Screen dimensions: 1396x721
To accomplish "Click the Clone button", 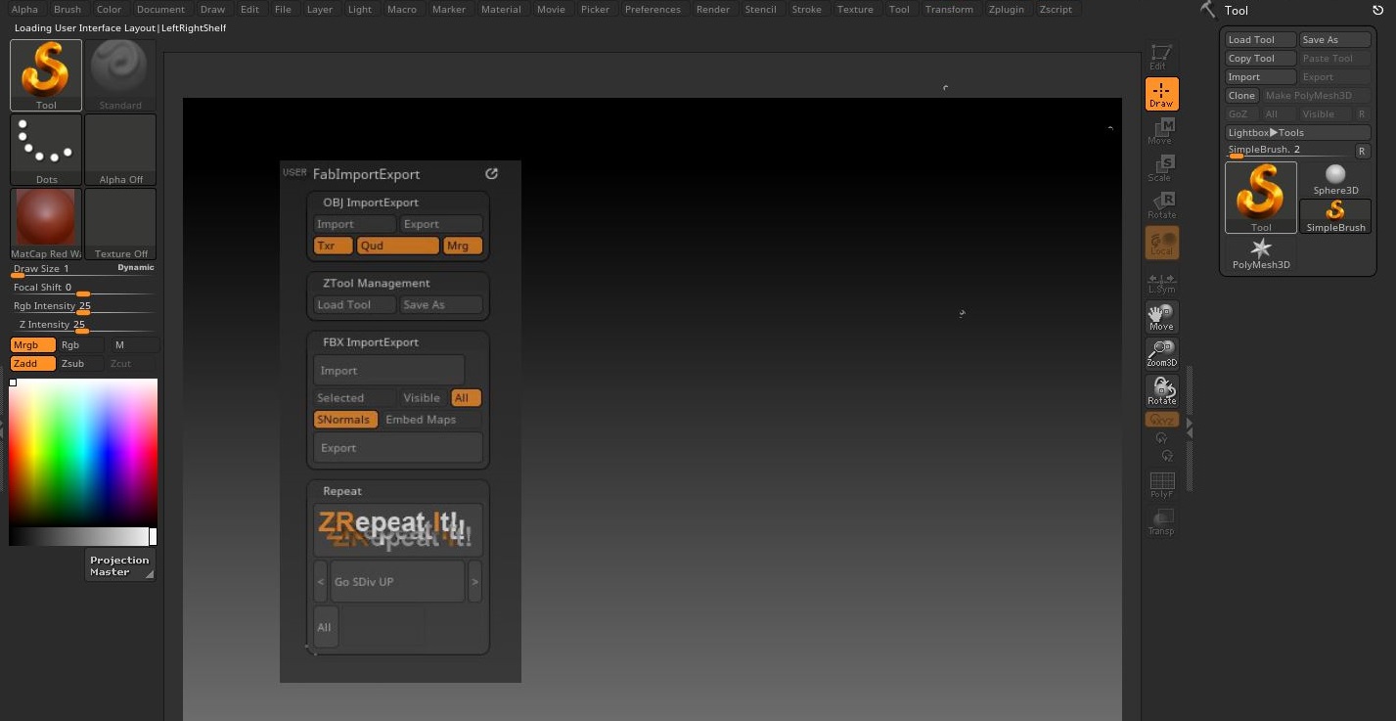I will 1242,96.
